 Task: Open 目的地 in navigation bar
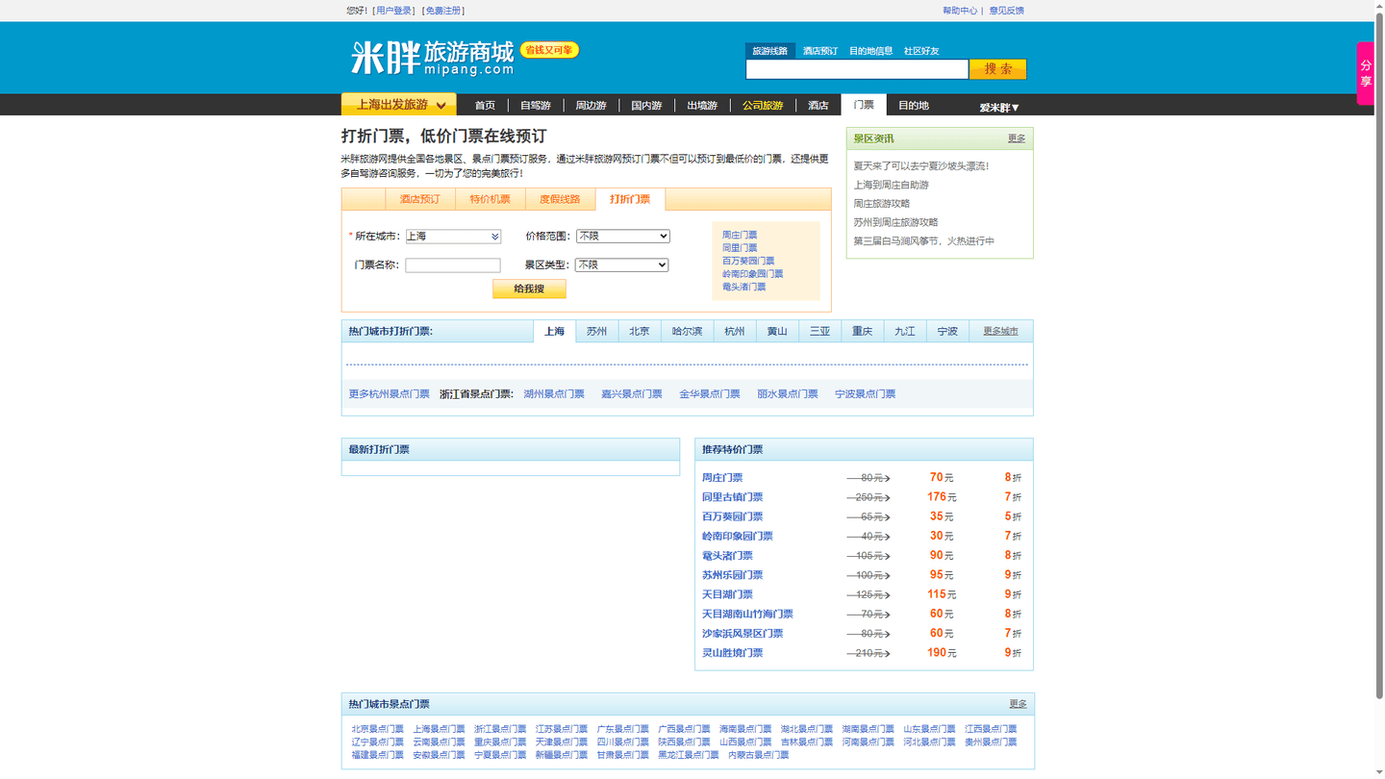point(914,105)
